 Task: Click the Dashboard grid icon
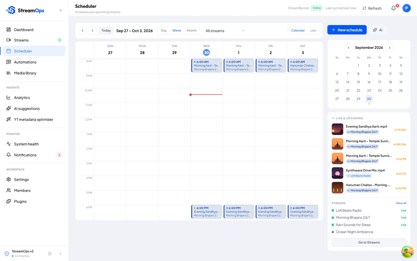(9, 30)
